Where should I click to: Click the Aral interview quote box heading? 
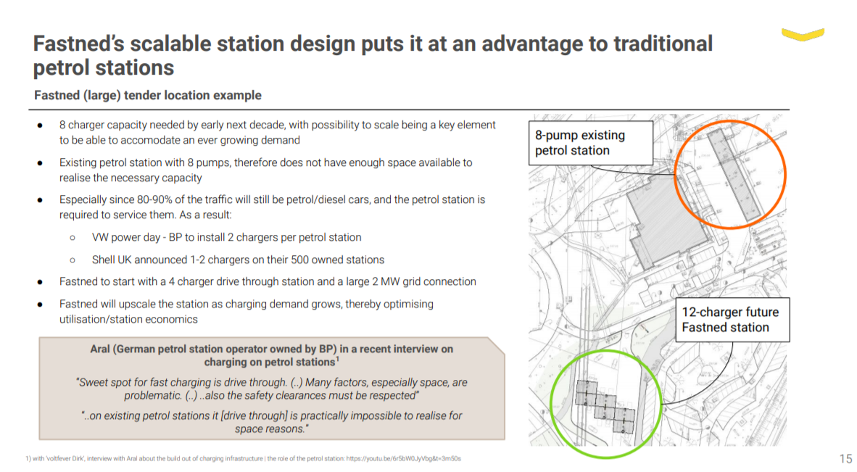pos(272,355)
